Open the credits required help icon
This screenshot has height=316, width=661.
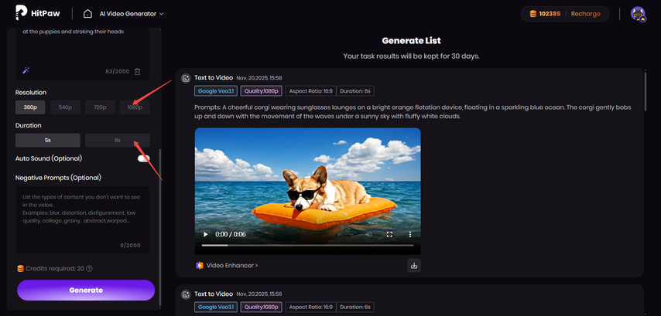pyautogui.click(x=89, y=268)
